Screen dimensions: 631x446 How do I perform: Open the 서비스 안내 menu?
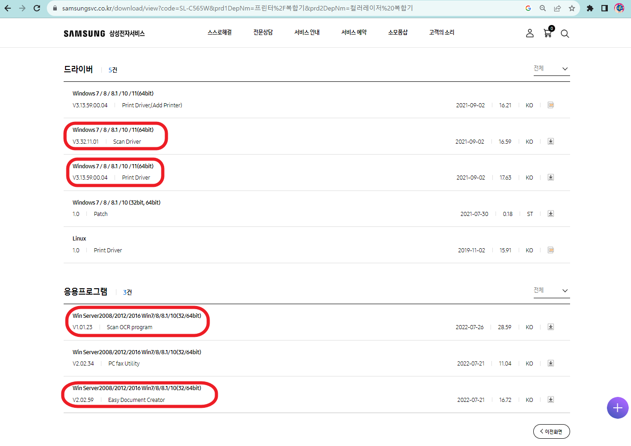click(x=307, y=32)
